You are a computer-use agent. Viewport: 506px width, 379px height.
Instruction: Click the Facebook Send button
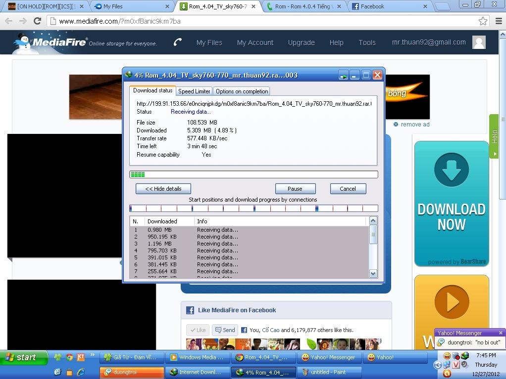tap(225, 330)
